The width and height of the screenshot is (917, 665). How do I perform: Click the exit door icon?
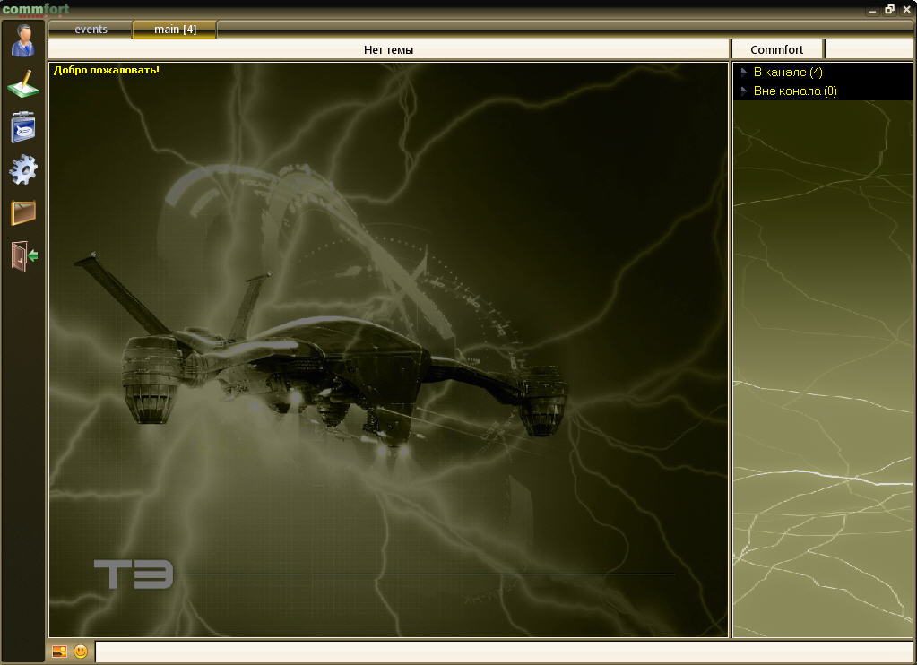point(24,255)
